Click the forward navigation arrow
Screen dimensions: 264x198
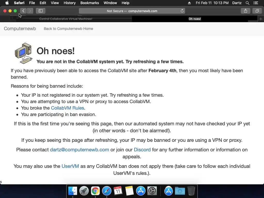[30, 11]
